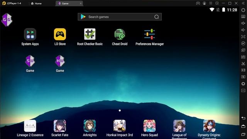Open user account icon in title bar

point(204,3)
